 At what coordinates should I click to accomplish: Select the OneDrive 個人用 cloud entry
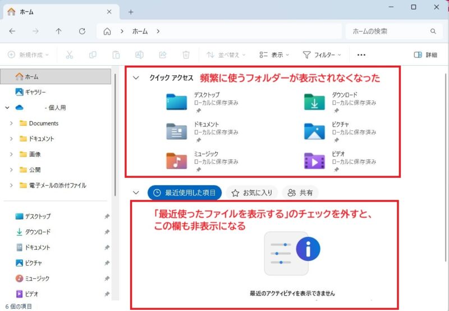40,108
